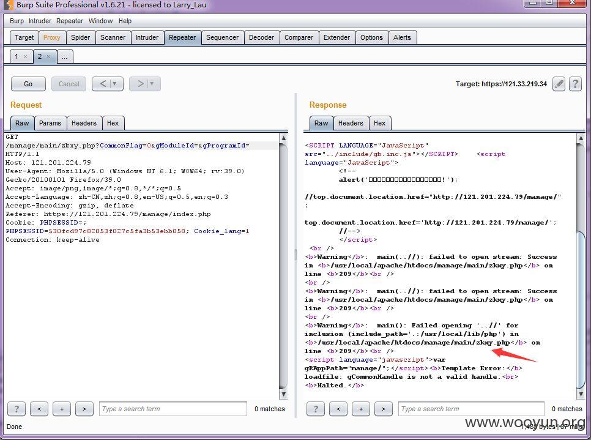Click the response search help icon
The height and width of the screenshot is (440, 591).
click(316, 409)
